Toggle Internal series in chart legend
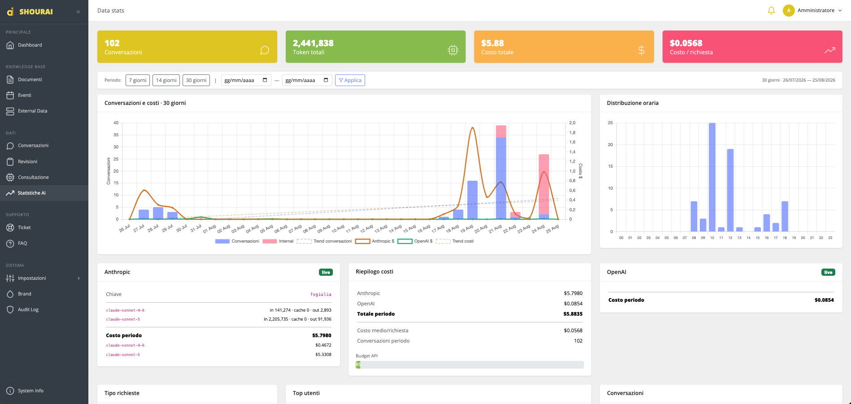 (278, 241)
